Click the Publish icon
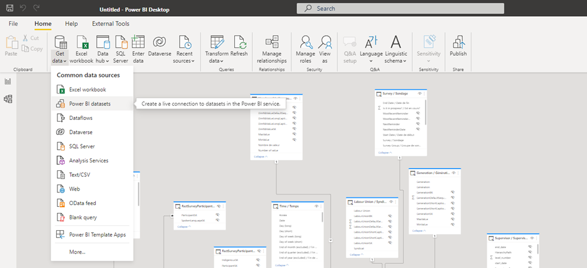This screenshot has height=268, width=587. tap(458, 47)
